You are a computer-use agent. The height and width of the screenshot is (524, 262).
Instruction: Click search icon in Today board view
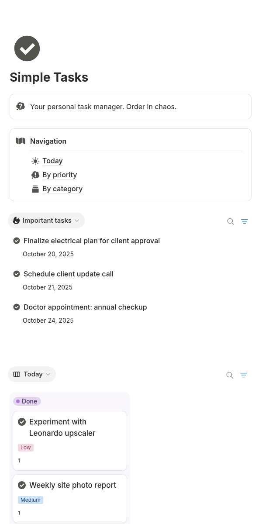click(230, 375)
